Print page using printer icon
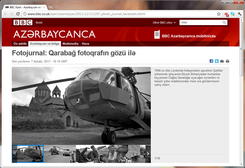The height and width of the screenshot is (168, 245). [227, 61]
